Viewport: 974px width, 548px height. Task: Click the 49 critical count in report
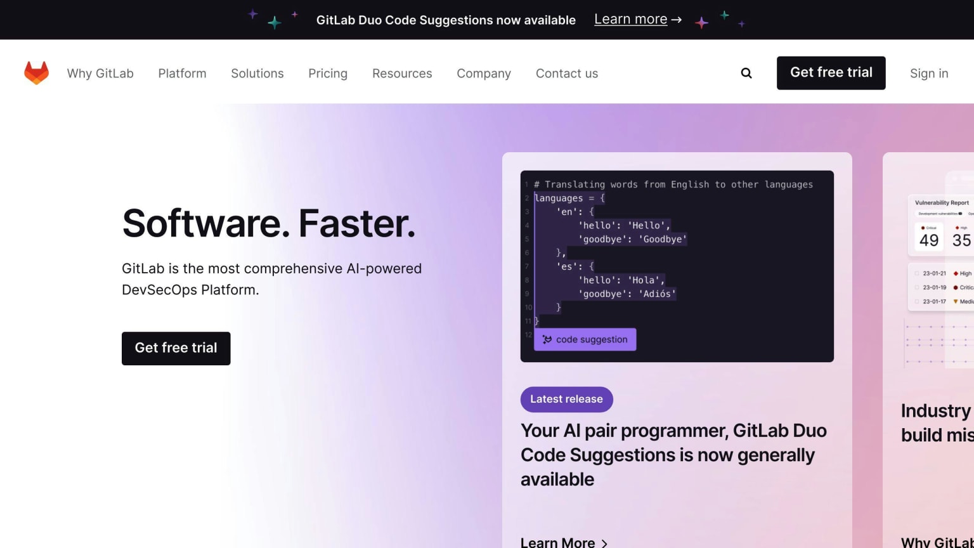929,240
